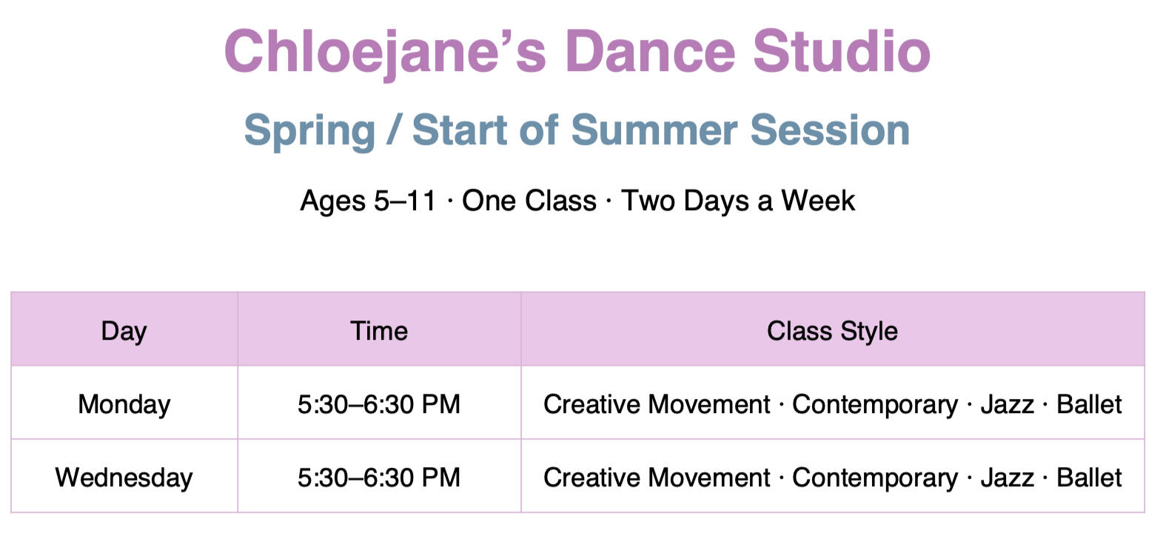This screenshot has width=1160, height=550.
Task: Click "Creative Movement" in the Wednesday row
Action: tap(657, 477)
